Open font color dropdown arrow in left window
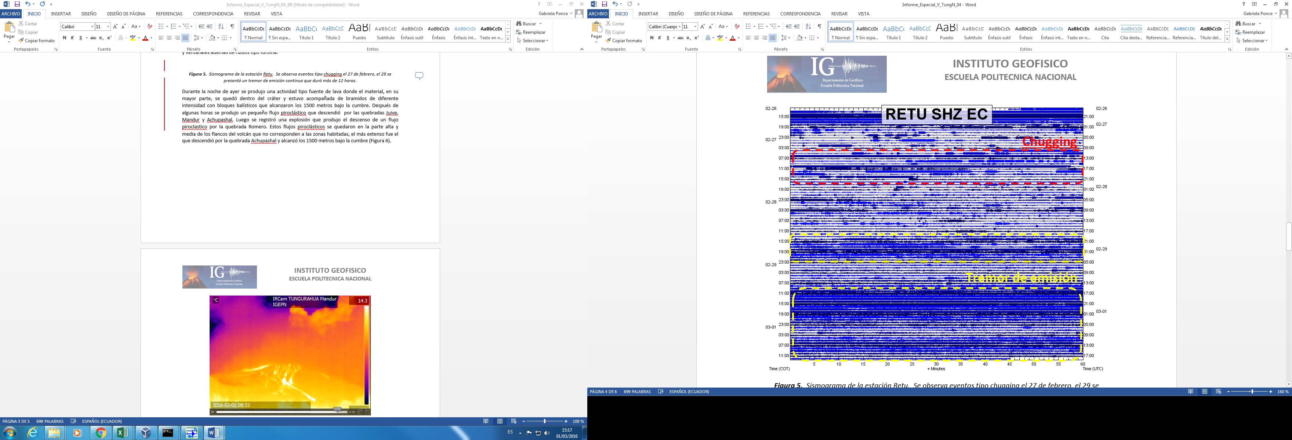The image size is (1292, 440). (x=152, y=38)
